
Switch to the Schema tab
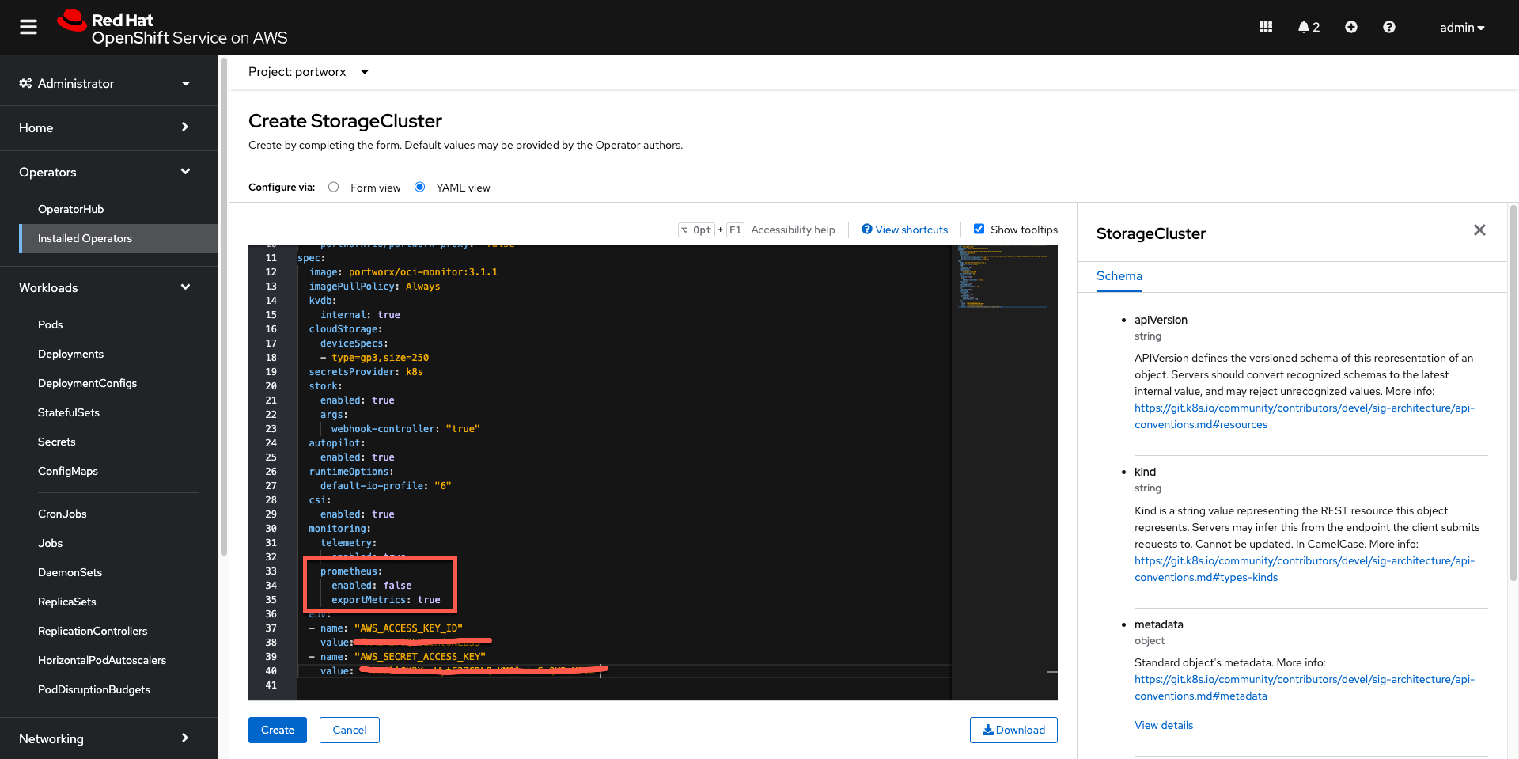[1119, 276]
